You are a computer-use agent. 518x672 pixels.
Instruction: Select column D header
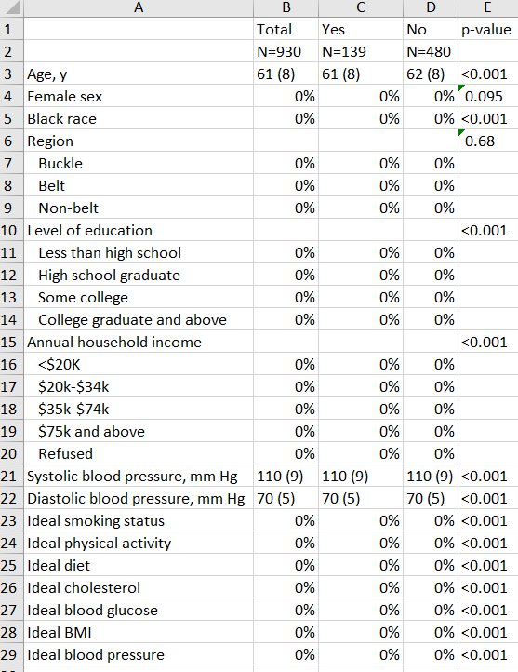tap(431, 7)
